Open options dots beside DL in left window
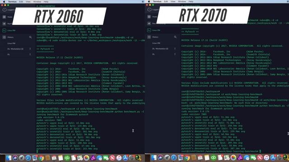The height and width of the screenshot is (162, 289). point(30,54)
